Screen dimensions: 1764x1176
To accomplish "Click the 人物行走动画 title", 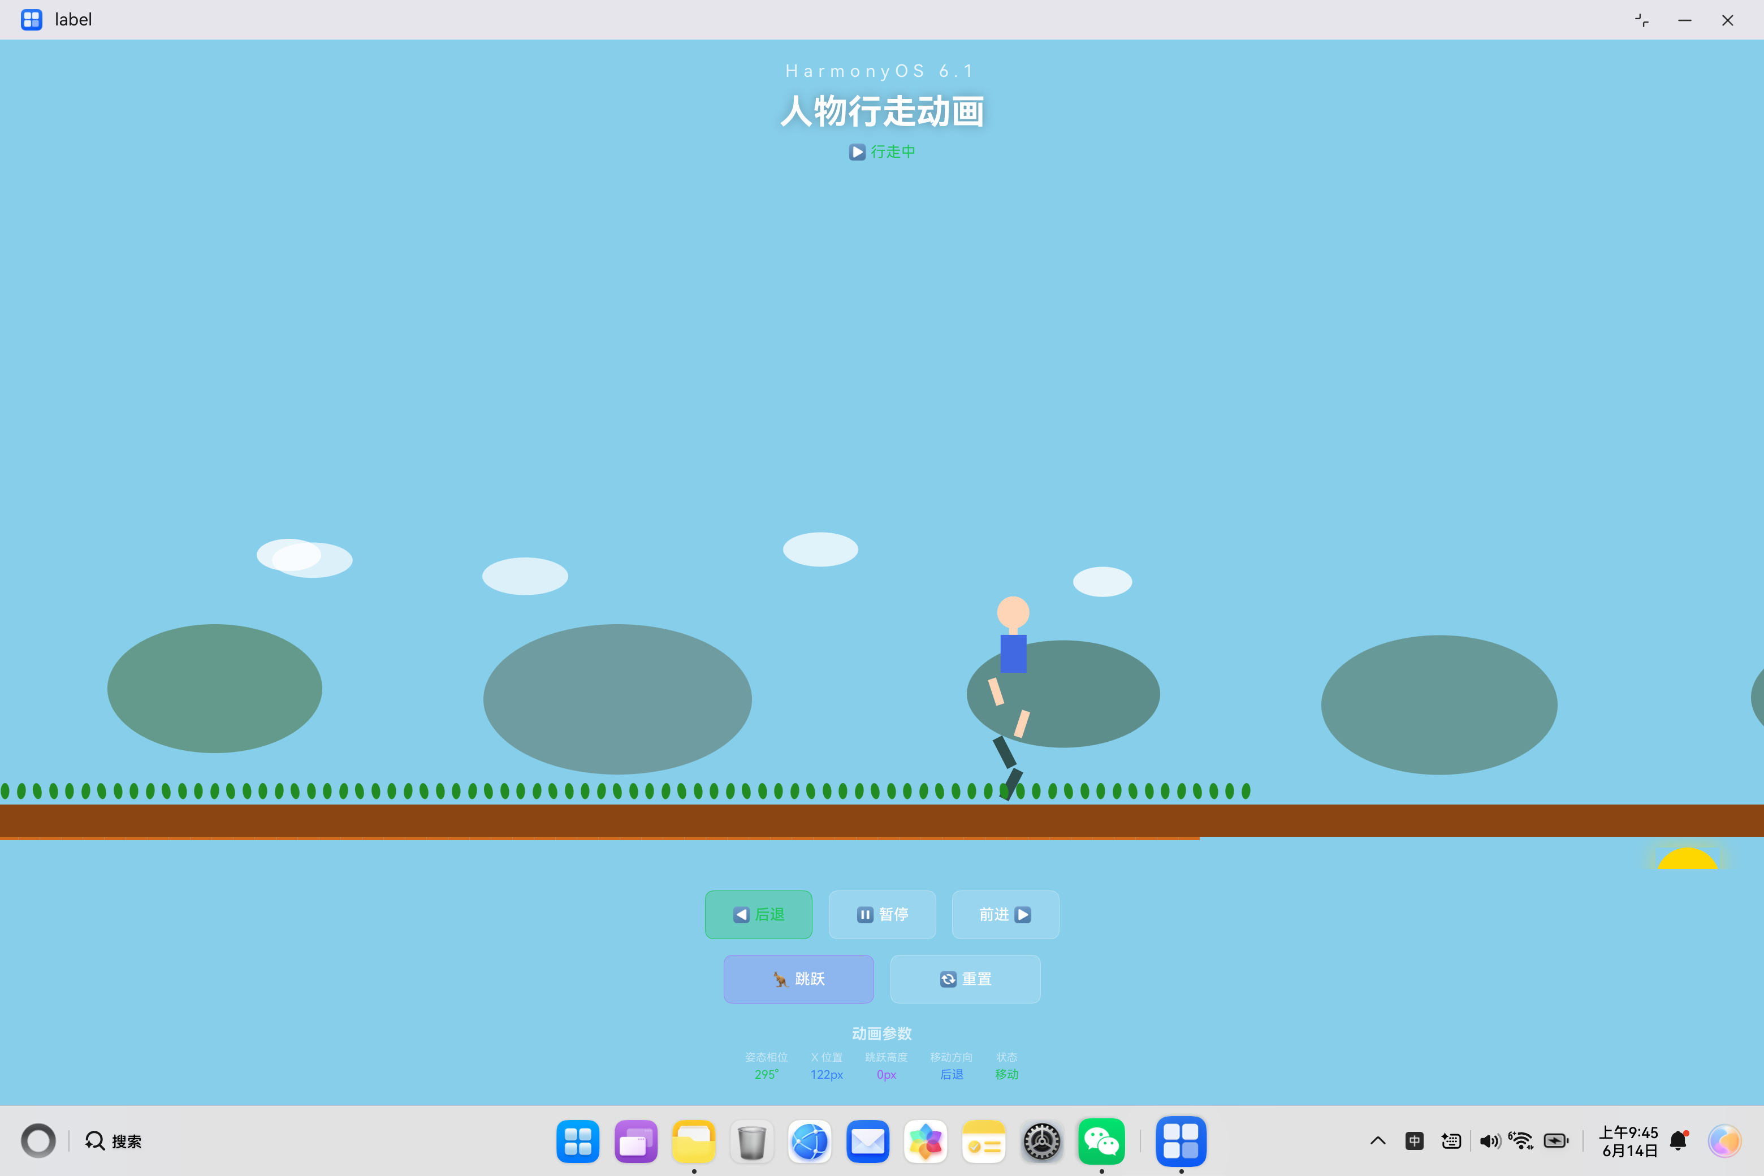I will (x=882, y=111).
